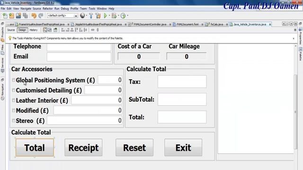This screenshot has height=170, width=303.
Task: Click the Clean and Build icon
Action: tap(98, 16)
